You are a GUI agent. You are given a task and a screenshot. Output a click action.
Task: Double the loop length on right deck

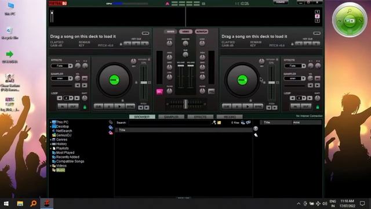[310, 98]
